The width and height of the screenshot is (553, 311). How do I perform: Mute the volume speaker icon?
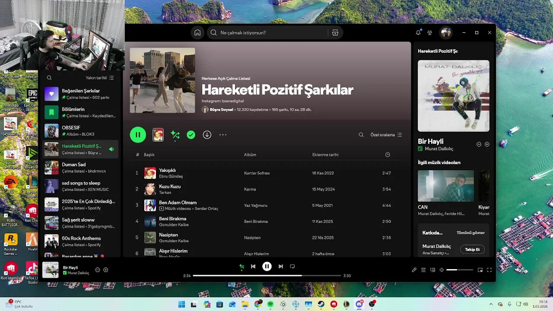tap(442, 270)
